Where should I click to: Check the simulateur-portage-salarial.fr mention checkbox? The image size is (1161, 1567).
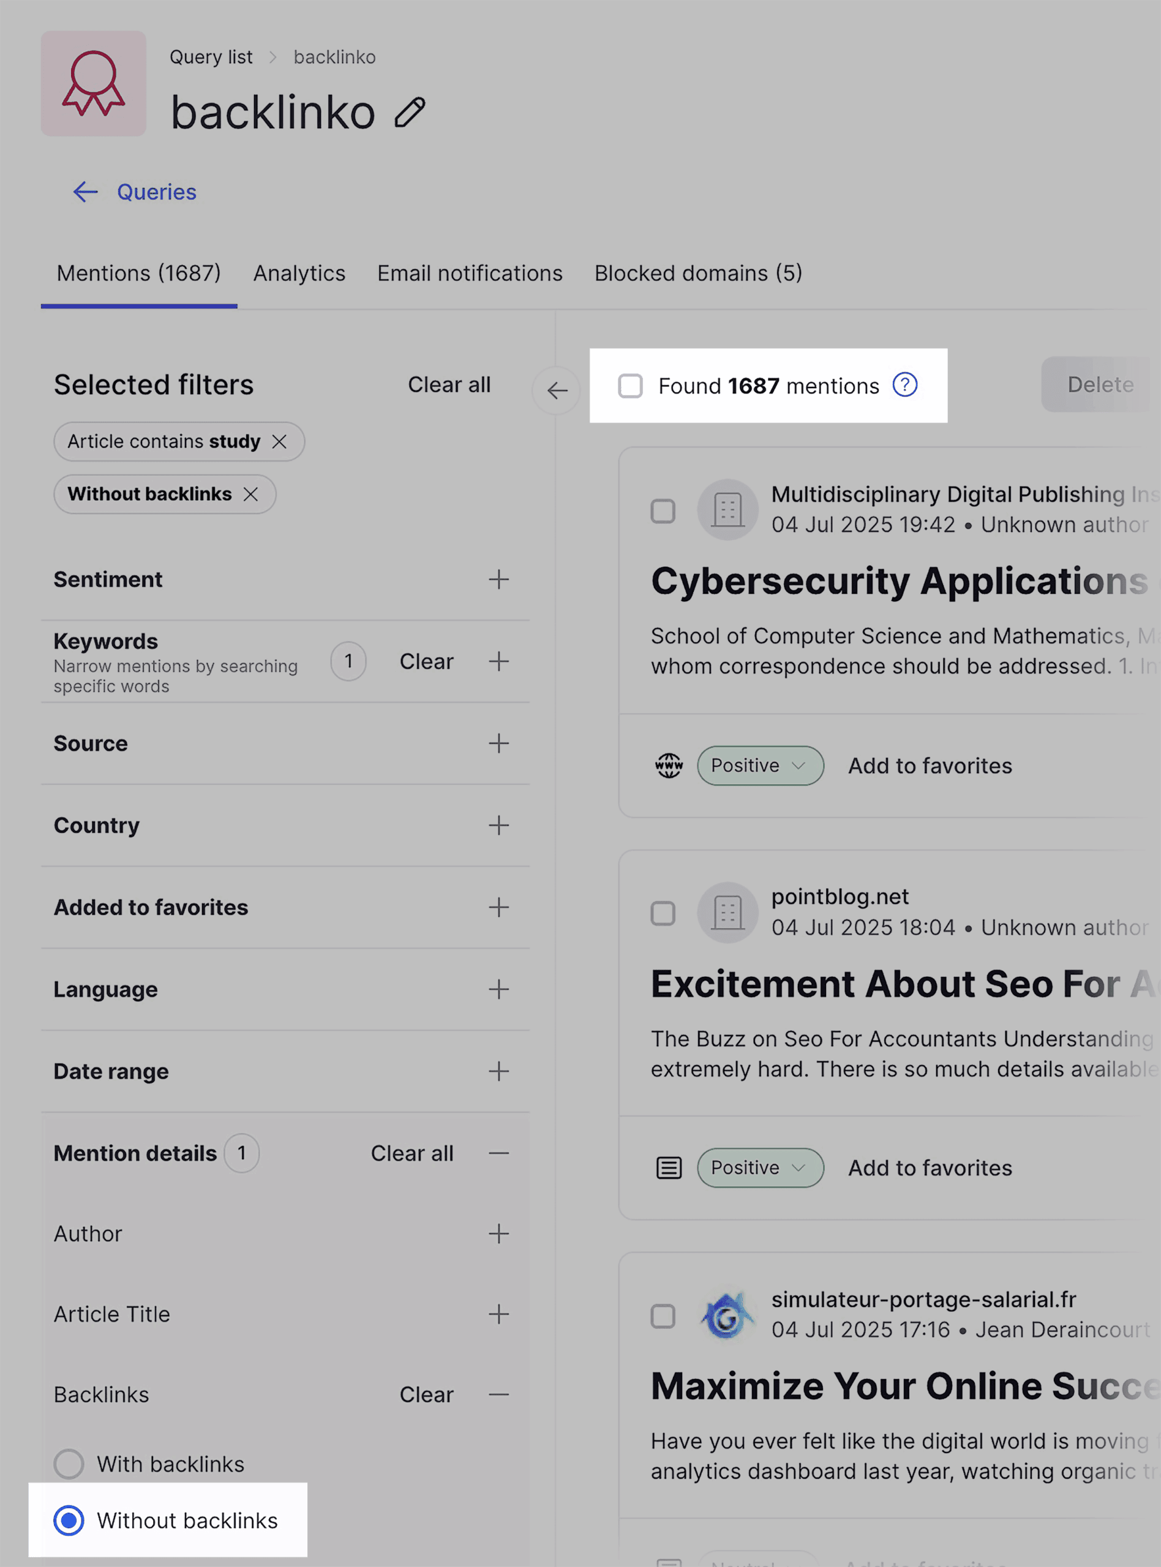click(663, 1316)
